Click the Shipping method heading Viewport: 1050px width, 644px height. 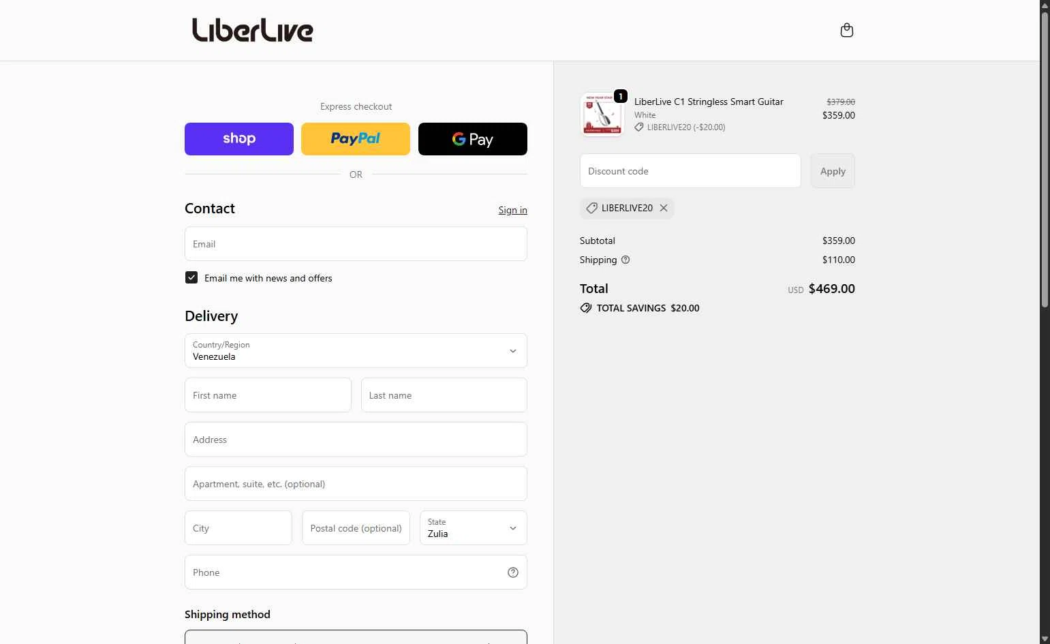[x=228, y=615]
